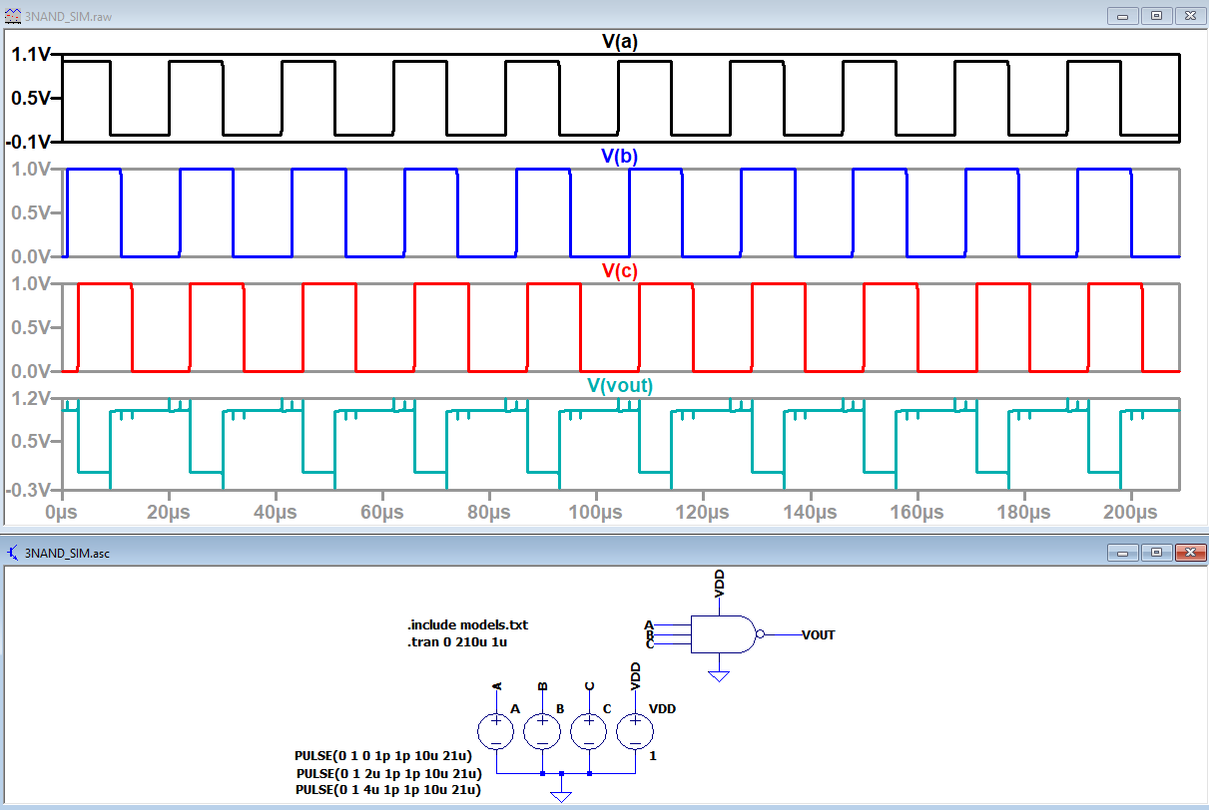Viewport: 1209px width, 810px height.
Task: Click the voltage source A symbol
Action: click(x=496, y=731)
